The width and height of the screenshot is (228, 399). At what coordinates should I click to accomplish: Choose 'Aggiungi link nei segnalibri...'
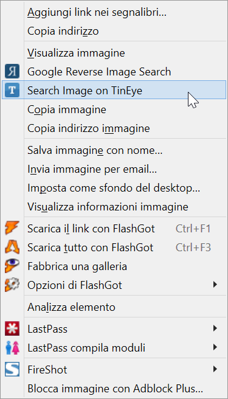coord(114,12)
